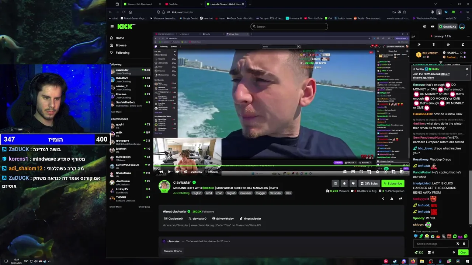Open Following in sidebar

point(122,53)
